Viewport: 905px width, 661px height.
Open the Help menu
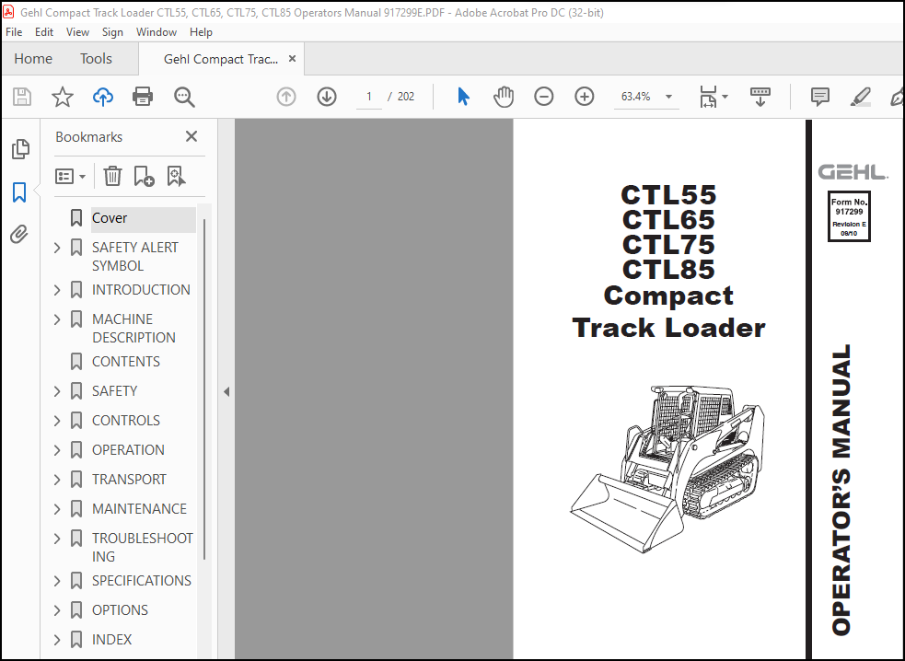coord(201,32)
